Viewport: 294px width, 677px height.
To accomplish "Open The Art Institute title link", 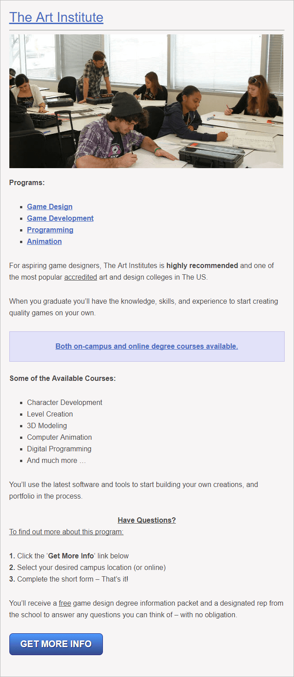I will (x=56, y=17).
